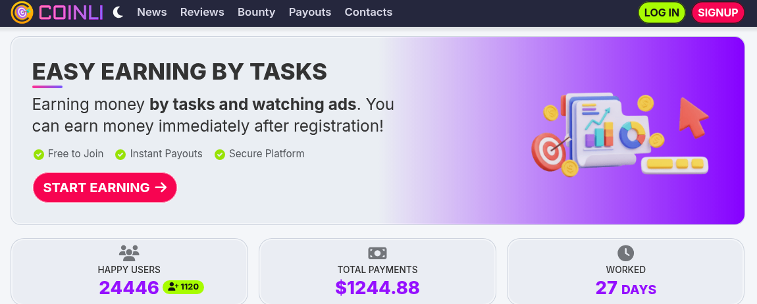The width and height of the screenshot is (757, 304).
Task: Open the Bounty section
Action: tap(256, 12)
